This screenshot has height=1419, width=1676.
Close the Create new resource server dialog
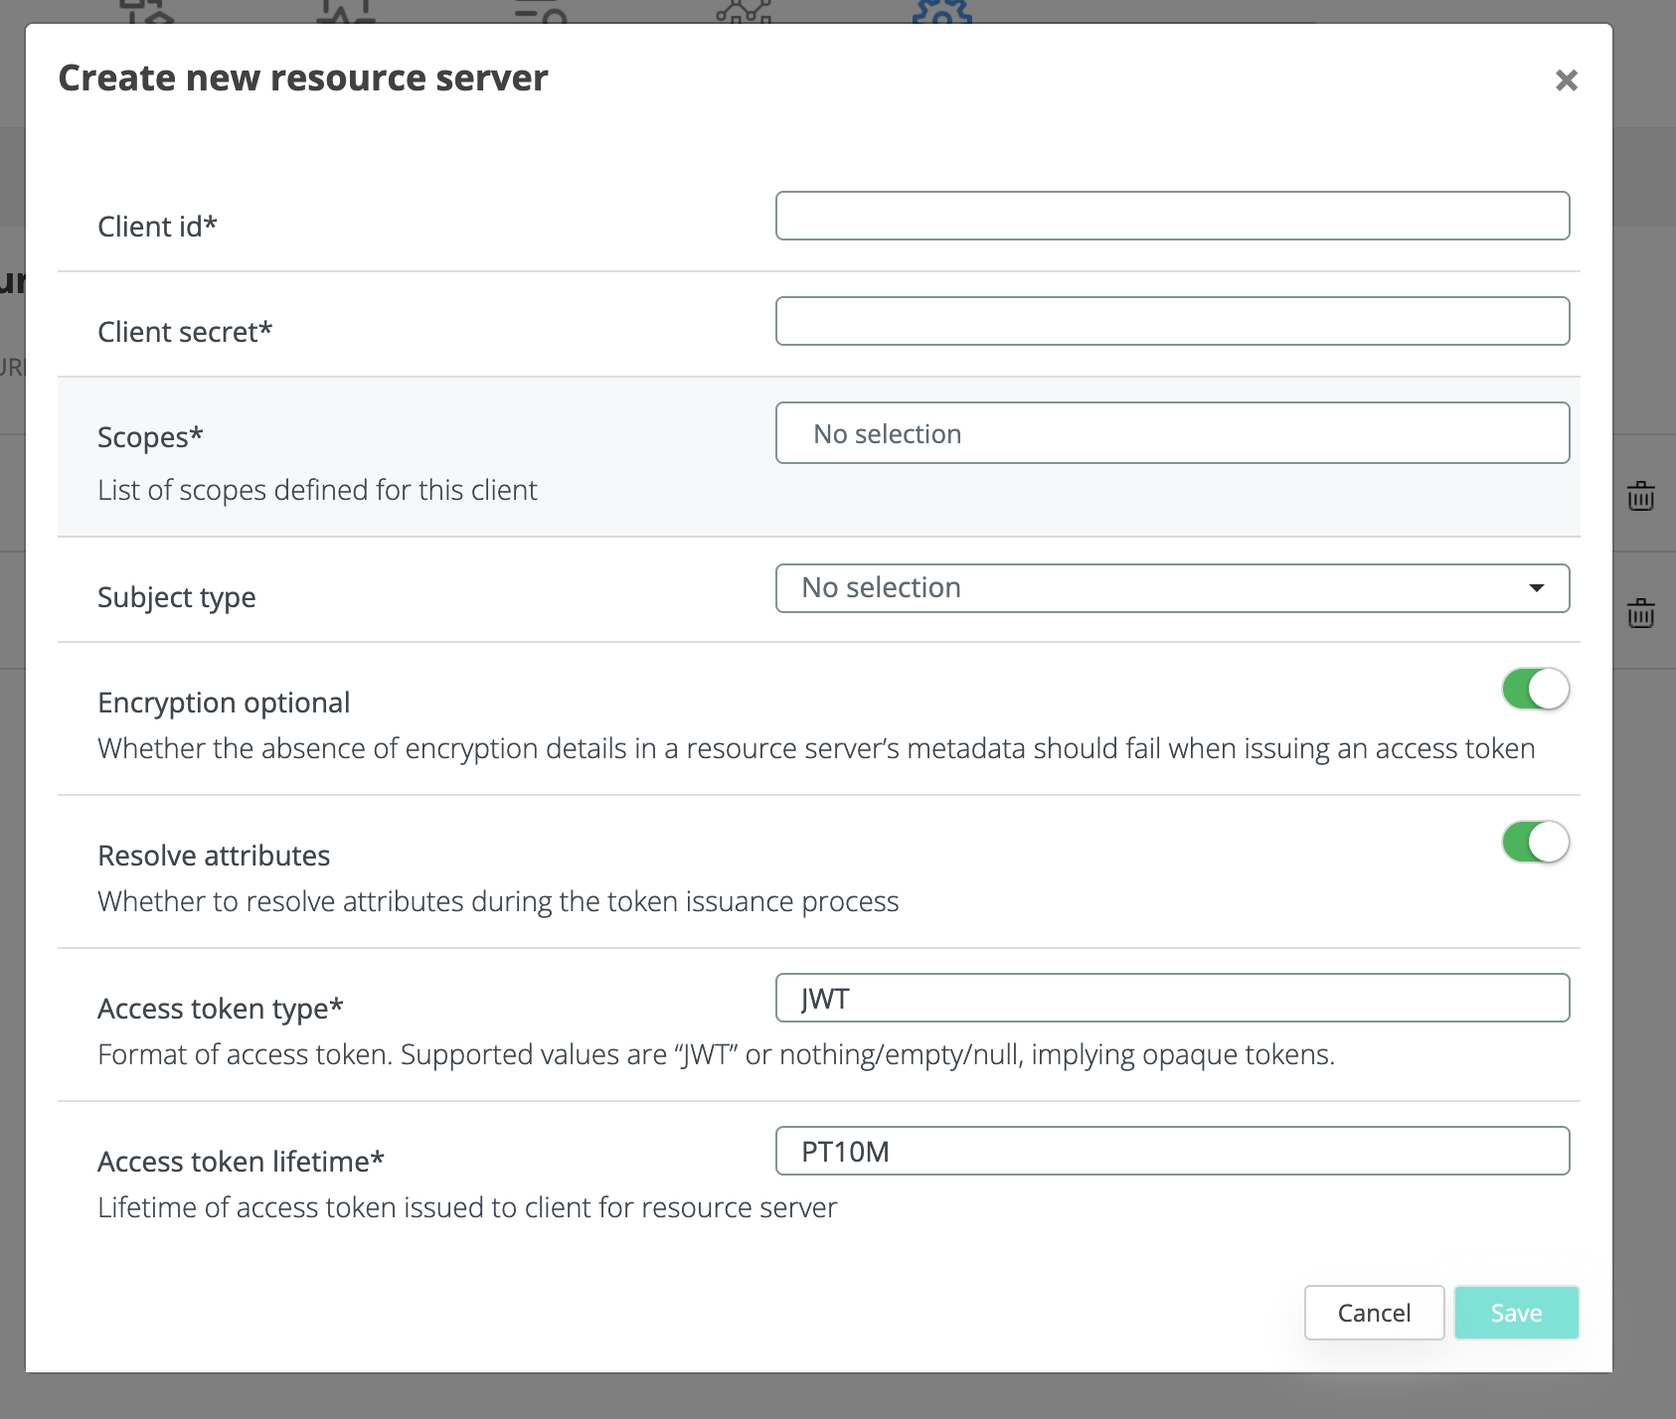click(1566, 80)
